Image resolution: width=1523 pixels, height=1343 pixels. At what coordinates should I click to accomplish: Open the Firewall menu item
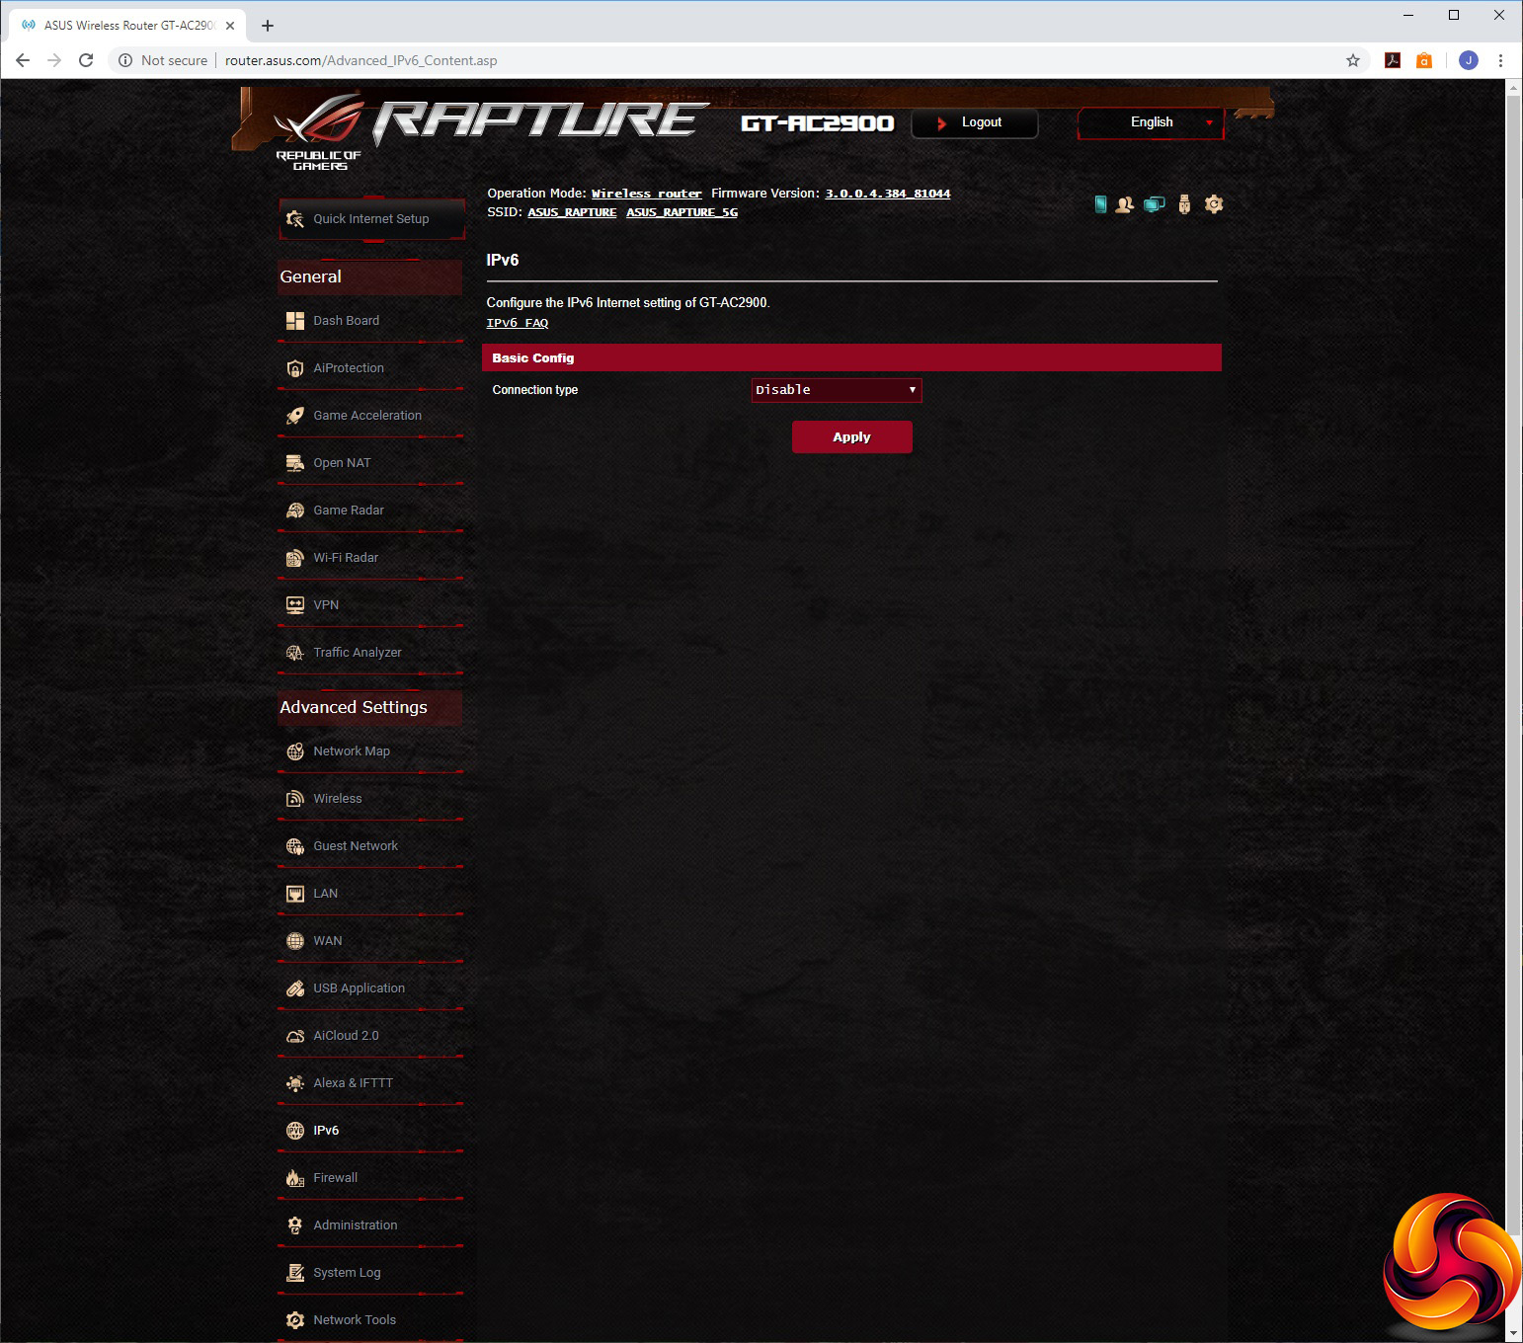pyautogui.click(x=336, y=1178)
